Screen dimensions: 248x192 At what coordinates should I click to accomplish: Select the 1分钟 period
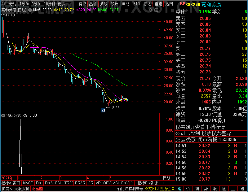click(24, 4)
